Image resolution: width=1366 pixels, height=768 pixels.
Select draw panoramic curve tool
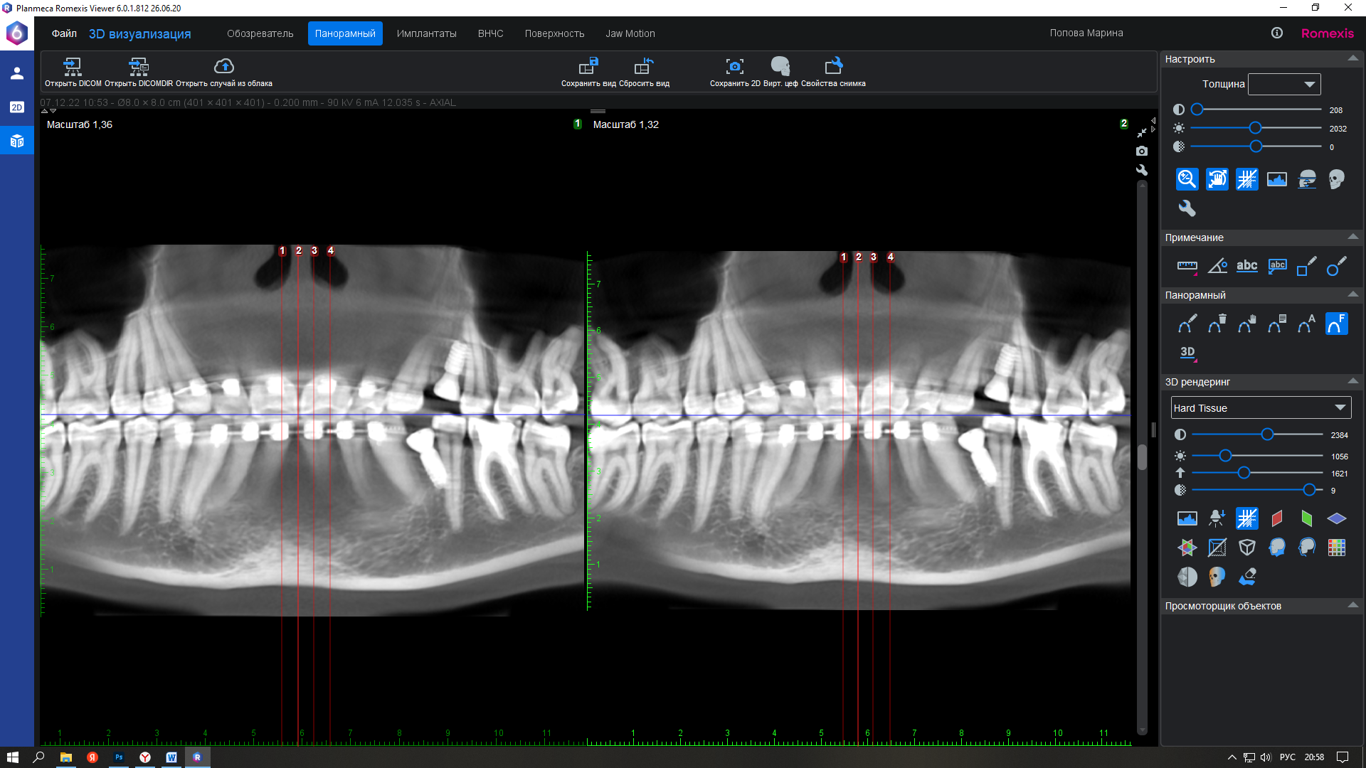(x=1187, y=324)
